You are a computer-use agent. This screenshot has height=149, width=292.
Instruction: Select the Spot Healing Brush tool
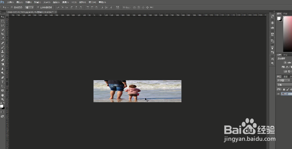point(3,43)
